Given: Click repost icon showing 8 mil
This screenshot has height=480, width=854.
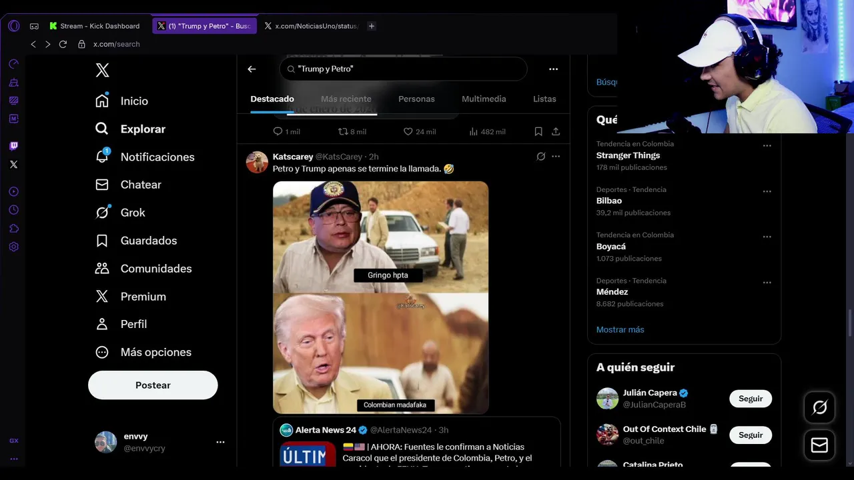Looking at the screenshot, I should 352,131.
